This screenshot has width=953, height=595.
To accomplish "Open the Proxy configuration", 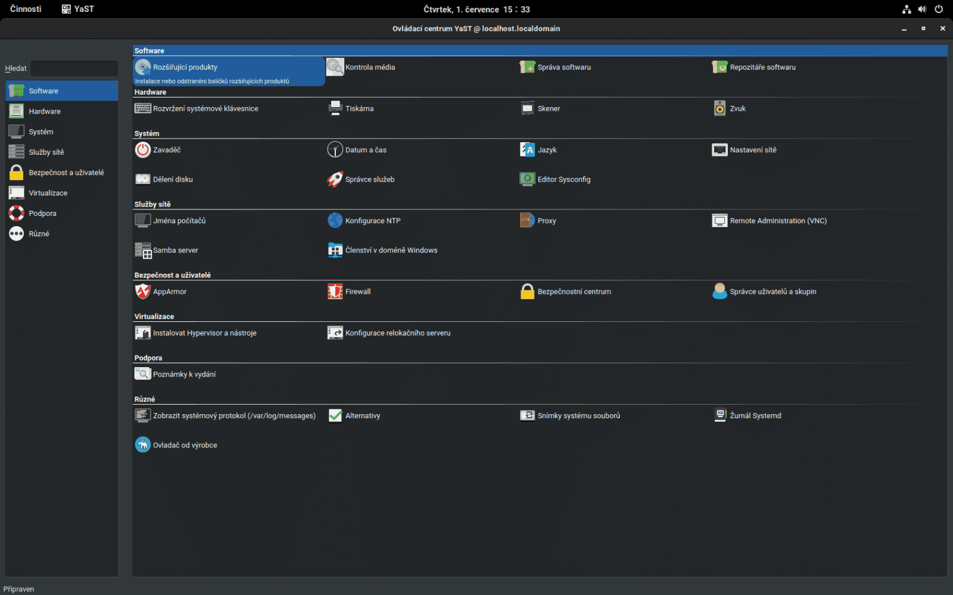I will [x=546, y=220].
